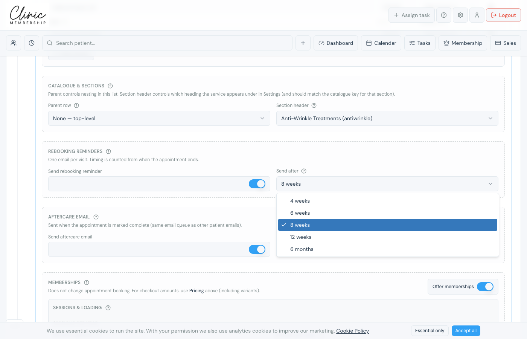The height and width of the screenshot is (339, 527).
Task: Open the Sales page
Action: (x=506, y=43)
